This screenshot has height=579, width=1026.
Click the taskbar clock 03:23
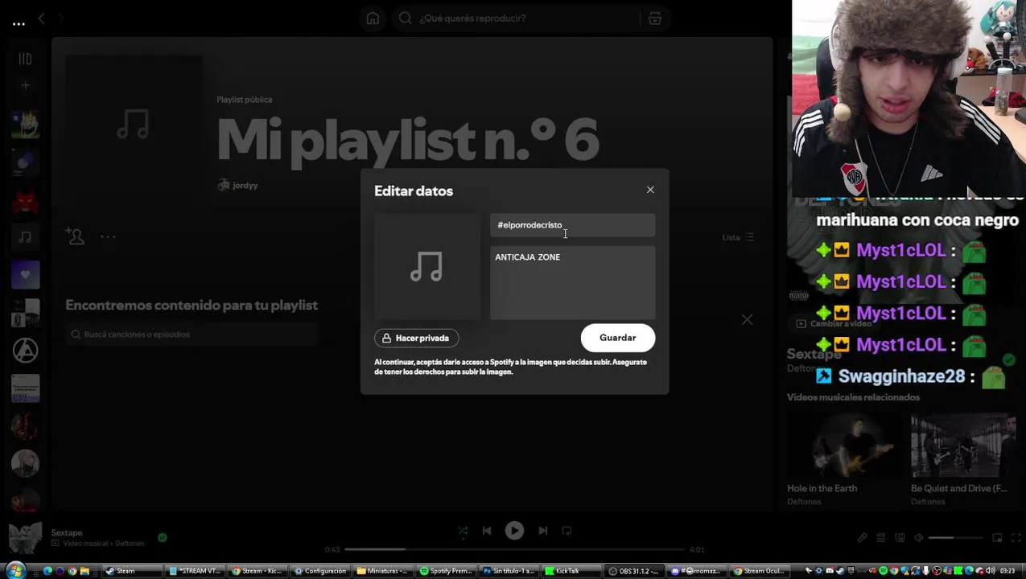point(1007,571)
